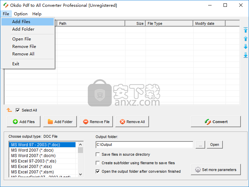Click the File Type column header
The image size is (249, 187).
pos(169,23)
